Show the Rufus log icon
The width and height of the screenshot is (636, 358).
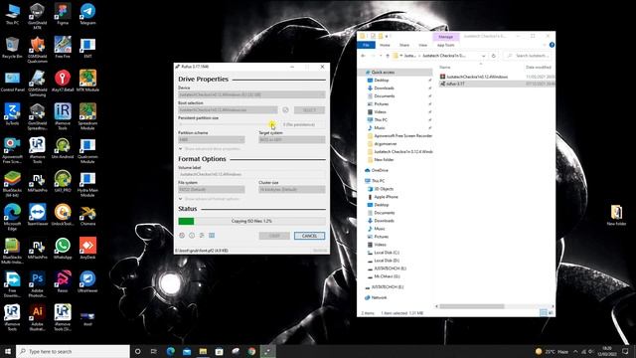212,236
